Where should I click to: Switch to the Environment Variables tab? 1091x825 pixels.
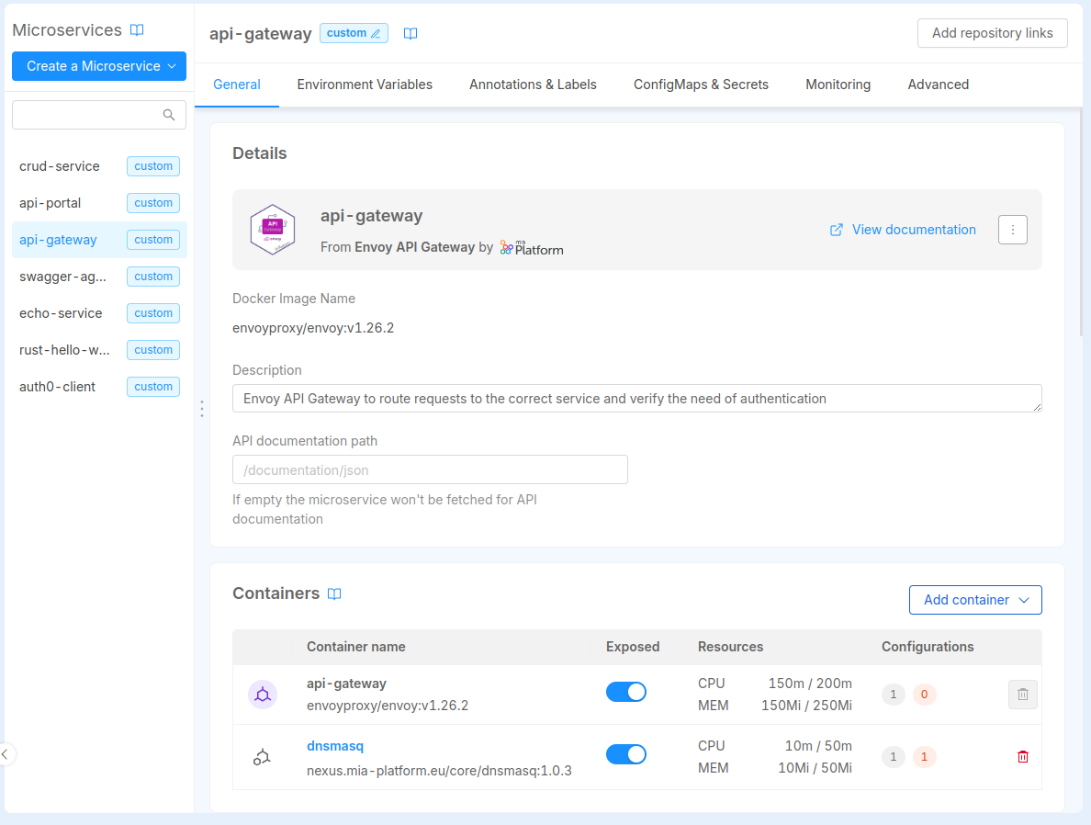[x=365, y=85]
